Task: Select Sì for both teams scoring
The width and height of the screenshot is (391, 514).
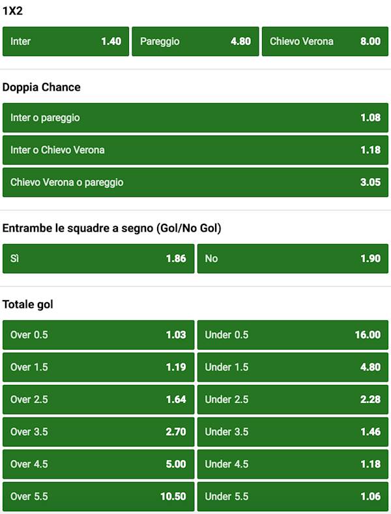Action: point(98,259)
